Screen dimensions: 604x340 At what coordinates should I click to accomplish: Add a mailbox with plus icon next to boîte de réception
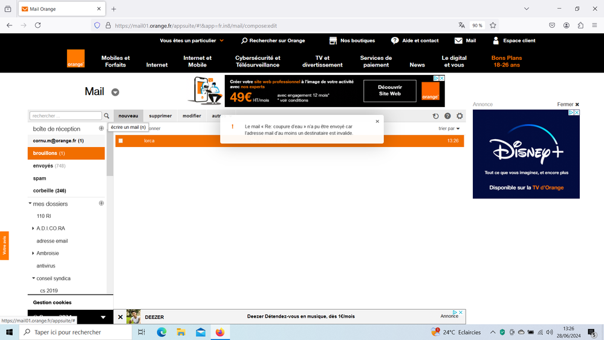coord(102,128)
